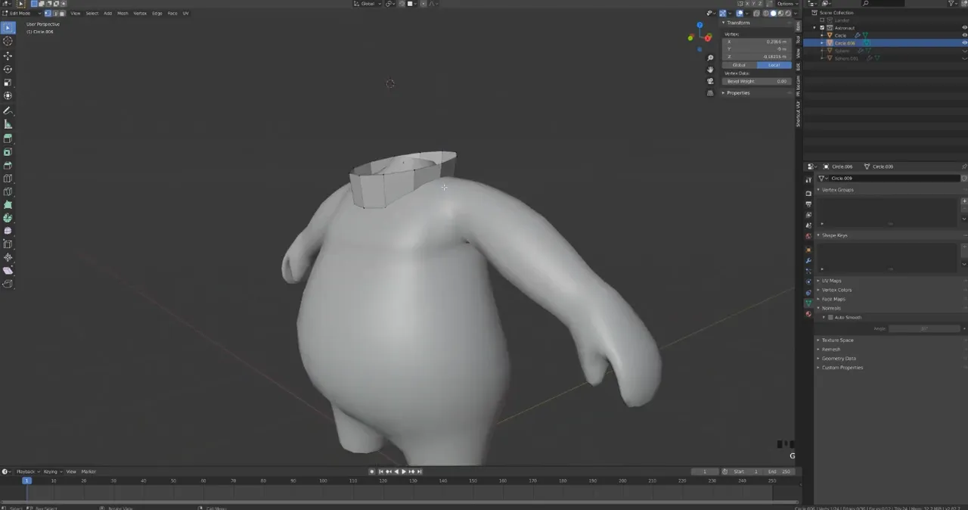The height and width of the screenshot is (510, 968).
Task: Select the Scale tool
Action: 8,82
